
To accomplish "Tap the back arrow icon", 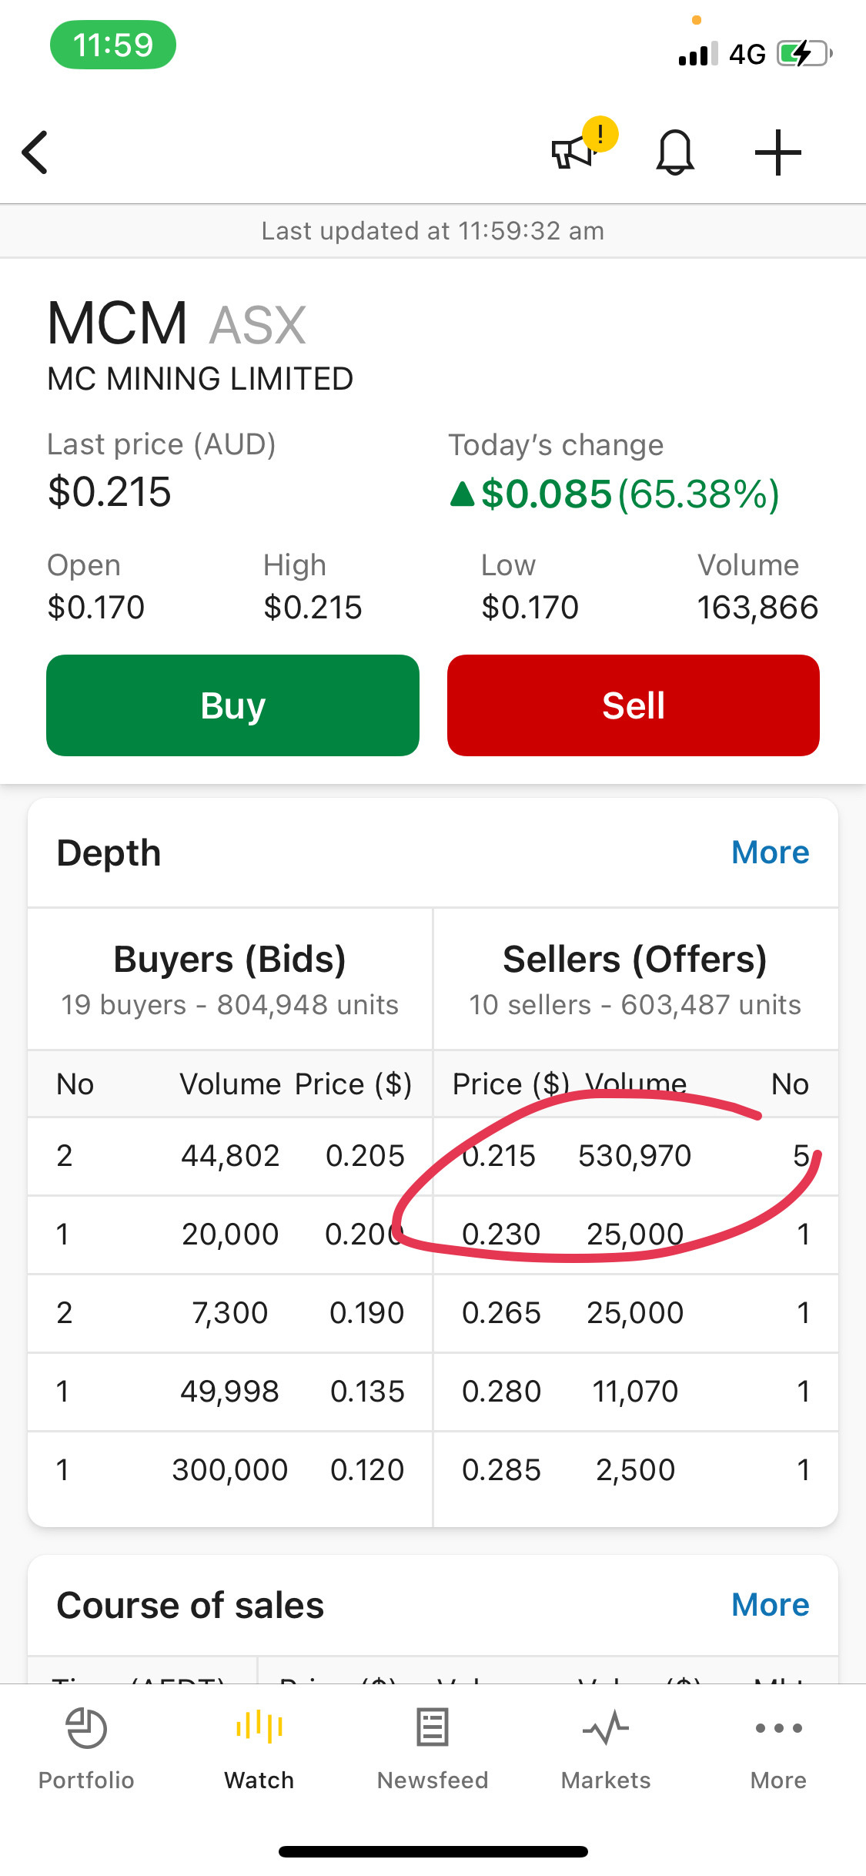I will [x=35, y=152].
